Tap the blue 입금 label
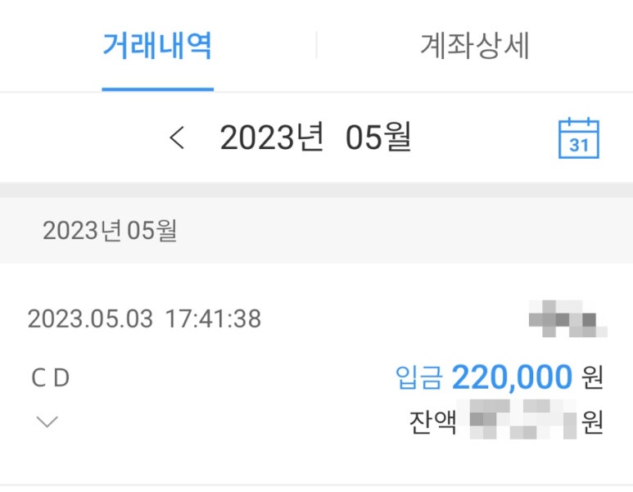Viewport: 633px width, 492px height. (419, 377)
